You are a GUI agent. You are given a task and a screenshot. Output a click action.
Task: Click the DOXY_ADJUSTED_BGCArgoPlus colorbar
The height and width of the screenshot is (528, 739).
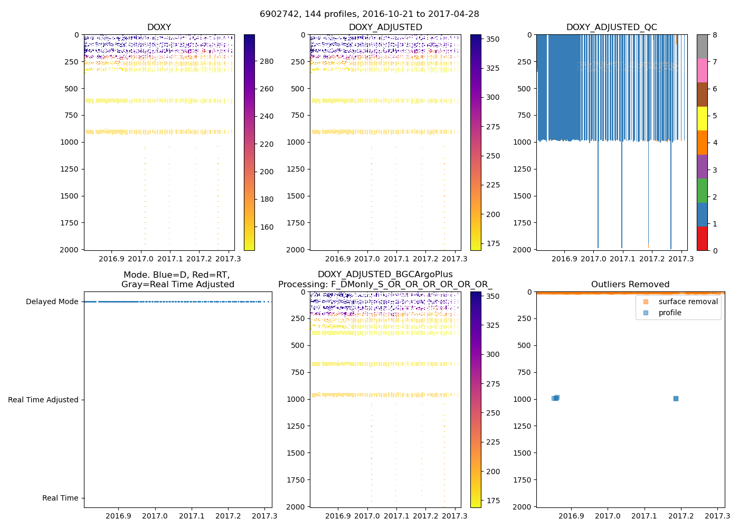pyautogui.click(x=476, y=399)
